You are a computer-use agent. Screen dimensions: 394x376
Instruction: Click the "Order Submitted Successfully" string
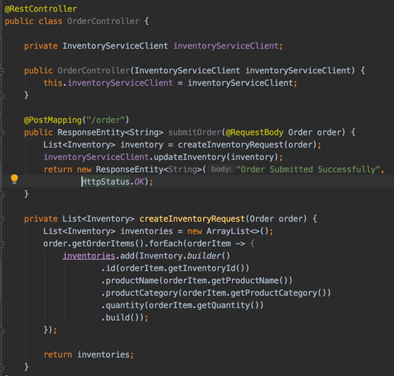tap(308, 170)
